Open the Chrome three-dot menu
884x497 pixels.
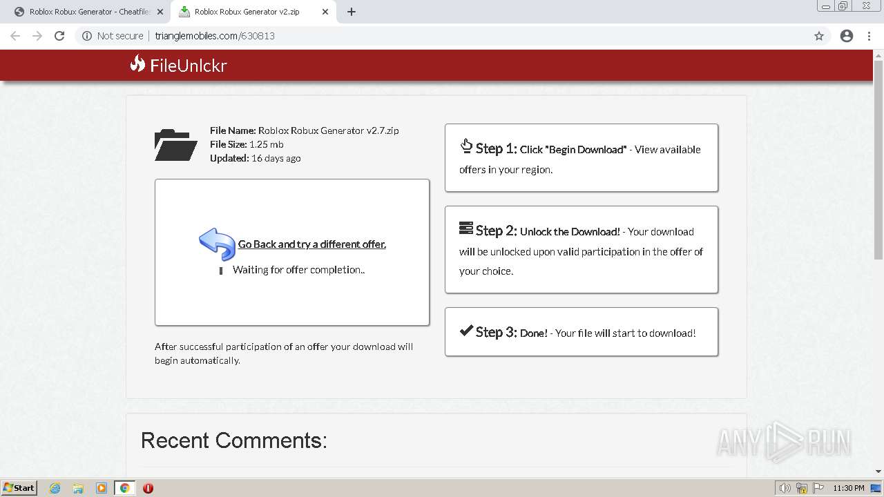click(x=869, y=36)
